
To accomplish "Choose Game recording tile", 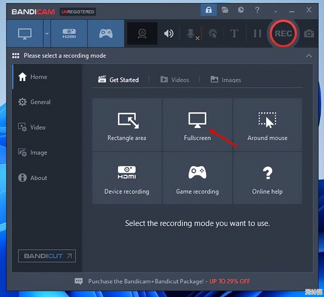I will (x=197, y=178).
